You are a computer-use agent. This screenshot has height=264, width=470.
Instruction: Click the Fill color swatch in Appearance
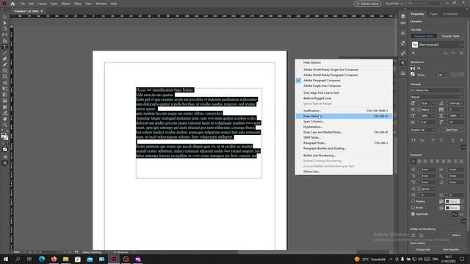pos(413,68)
